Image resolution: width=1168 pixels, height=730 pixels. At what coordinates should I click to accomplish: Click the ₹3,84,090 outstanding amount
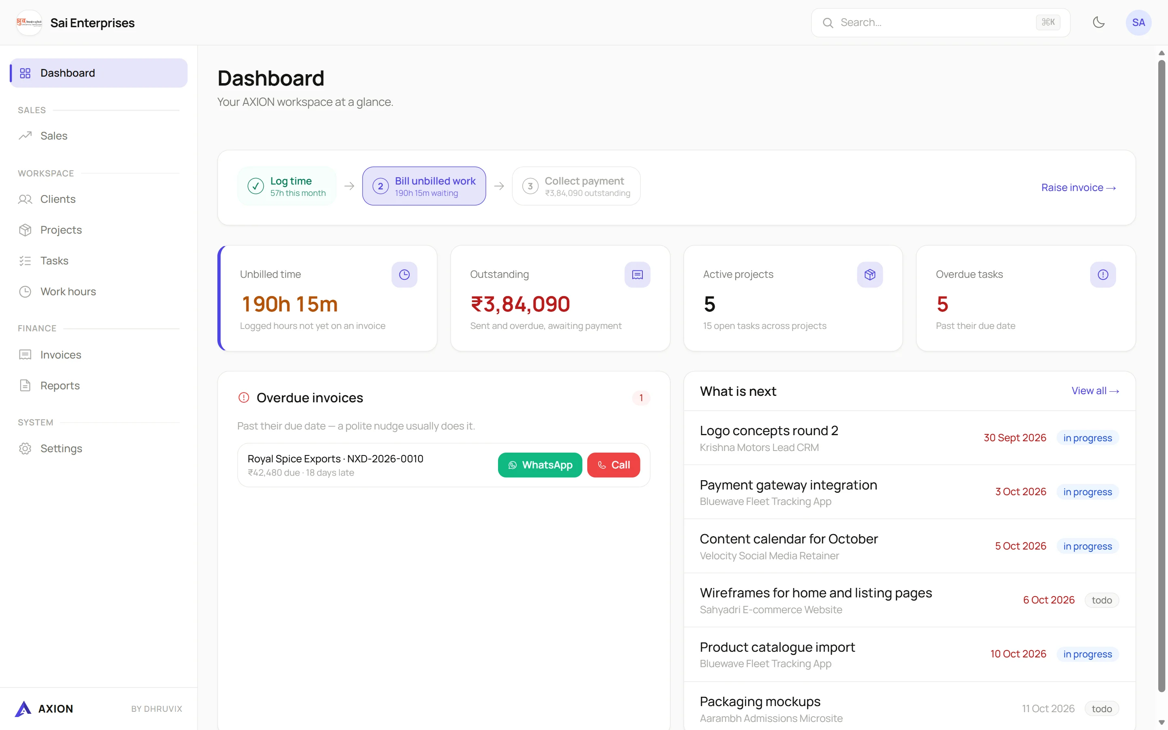pyautogui.click(x=520, y=304)
